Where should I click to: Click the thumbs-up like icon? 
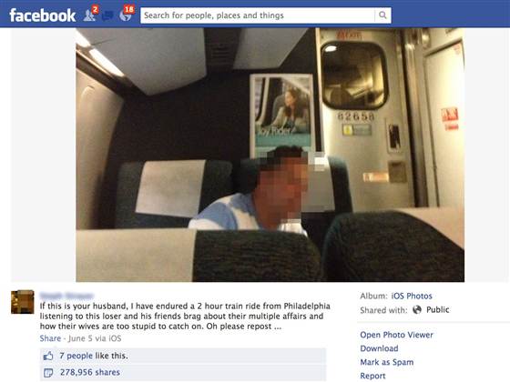click(x=48, y=356)
